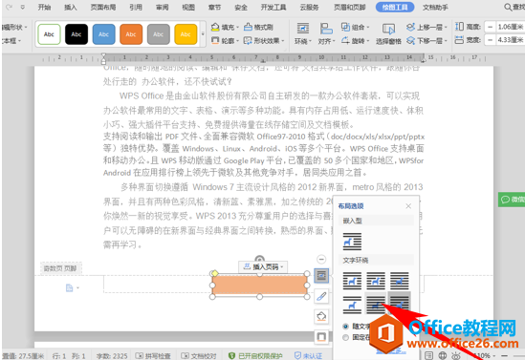Open the 安全 tab
Viewport: 525px width, 360px height.
241,7
